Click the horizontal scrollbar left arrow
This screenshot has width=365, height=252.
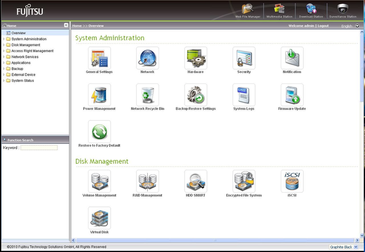73,241
